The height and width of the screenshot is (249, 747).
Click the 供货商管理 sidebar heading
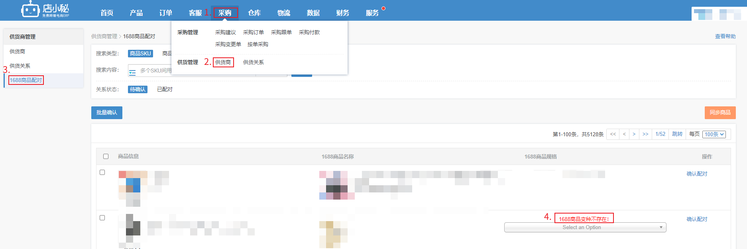23,37
